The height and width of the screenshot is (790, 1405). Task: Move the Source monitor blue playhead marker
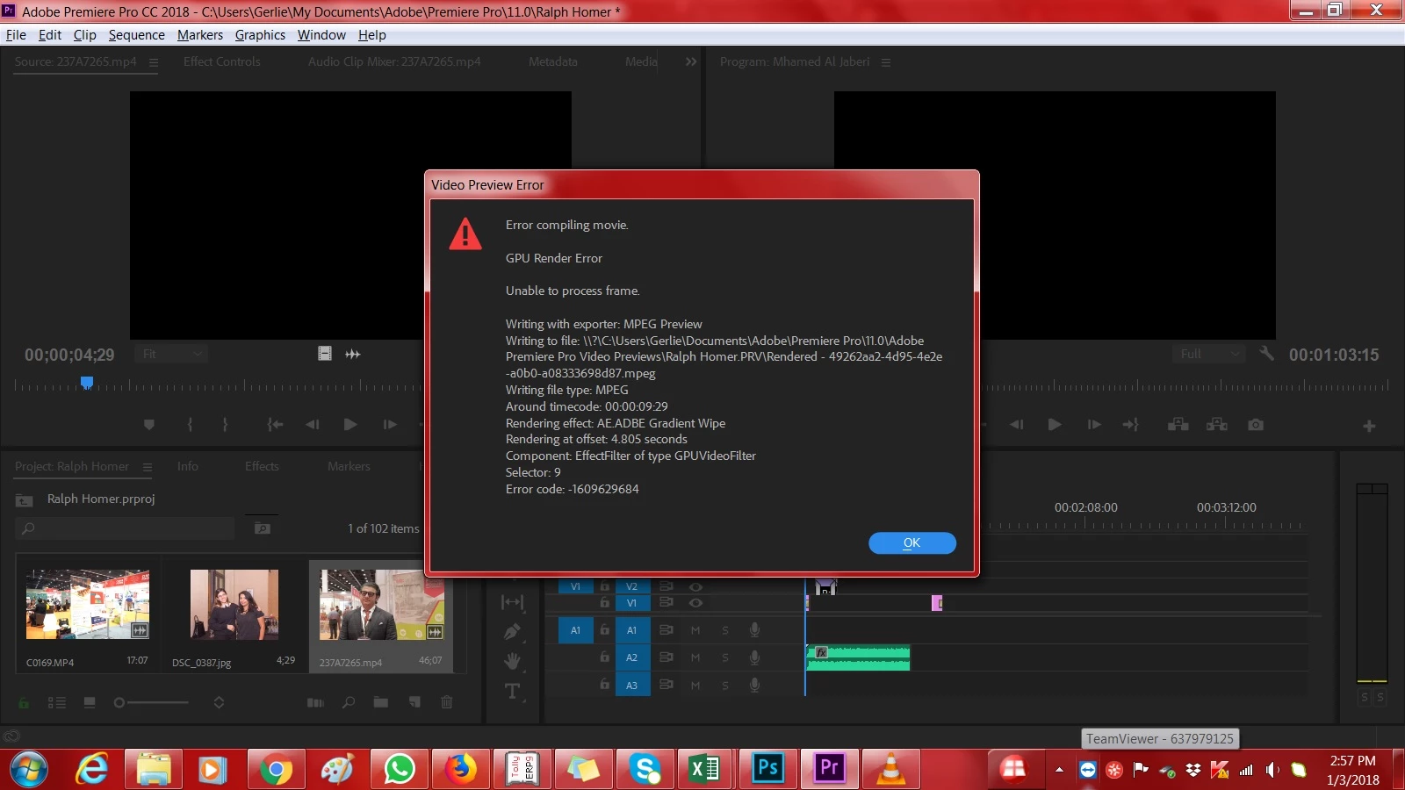[x=87, y=383]
